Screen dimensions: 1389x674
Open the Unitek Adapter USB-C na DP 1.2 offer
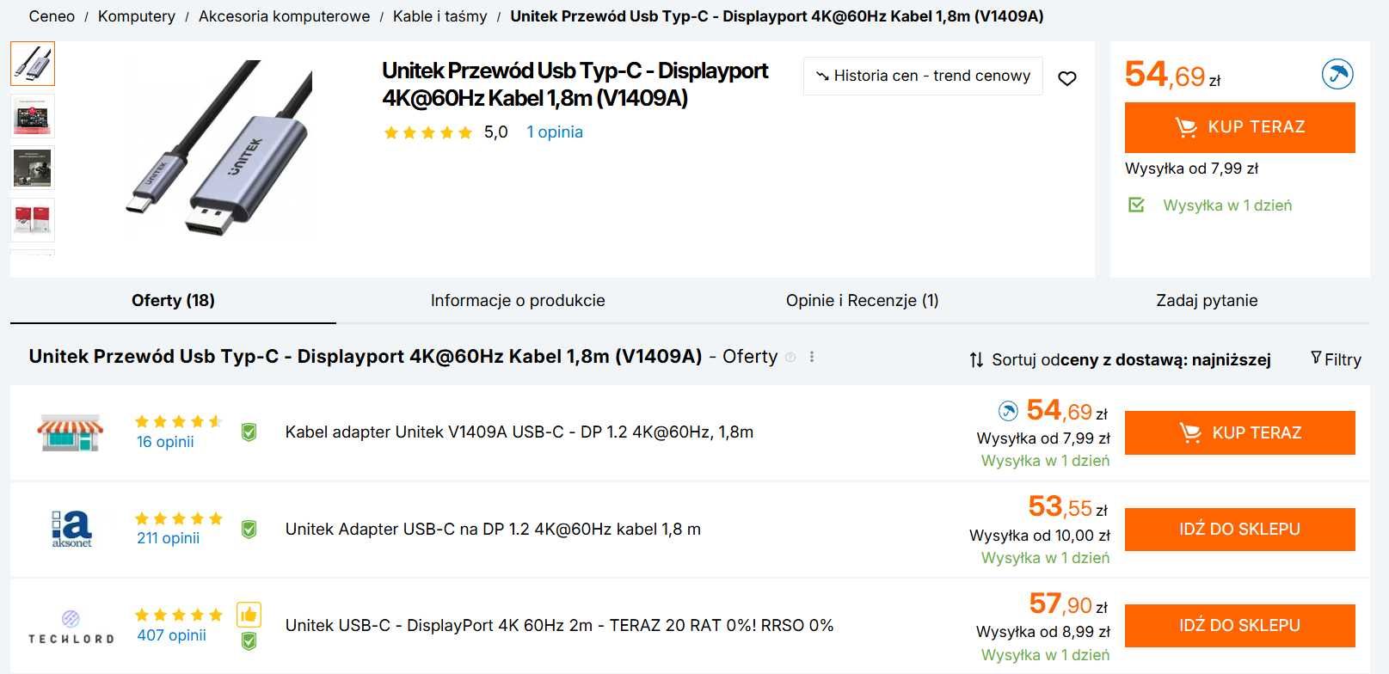point(493,530)
